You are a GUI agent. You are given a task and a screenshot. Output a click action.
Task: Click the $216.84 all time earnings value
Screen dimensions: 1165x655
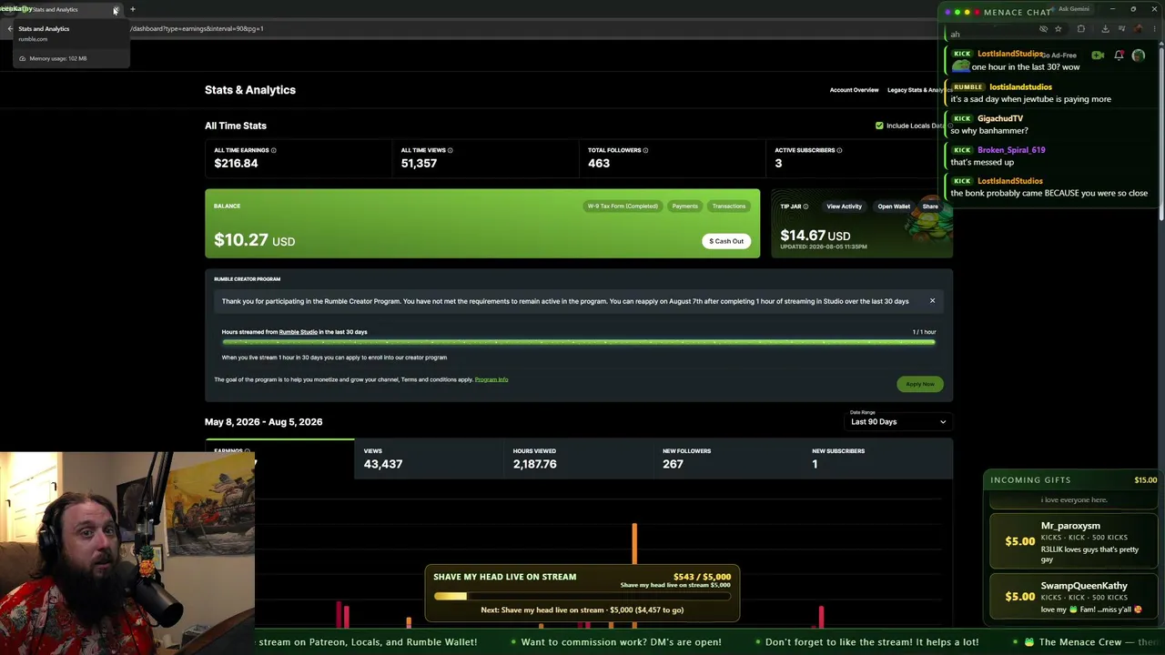point(236,164)
